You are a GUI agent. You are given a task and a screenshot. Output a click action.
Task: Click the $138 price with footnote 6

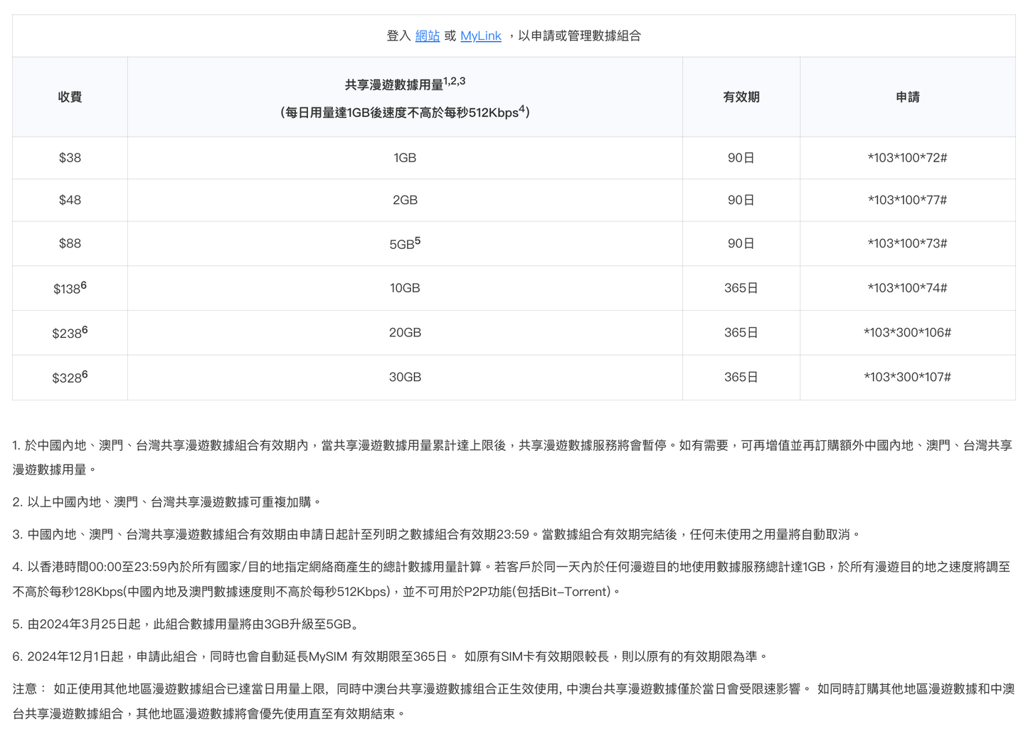pos(68,287)
